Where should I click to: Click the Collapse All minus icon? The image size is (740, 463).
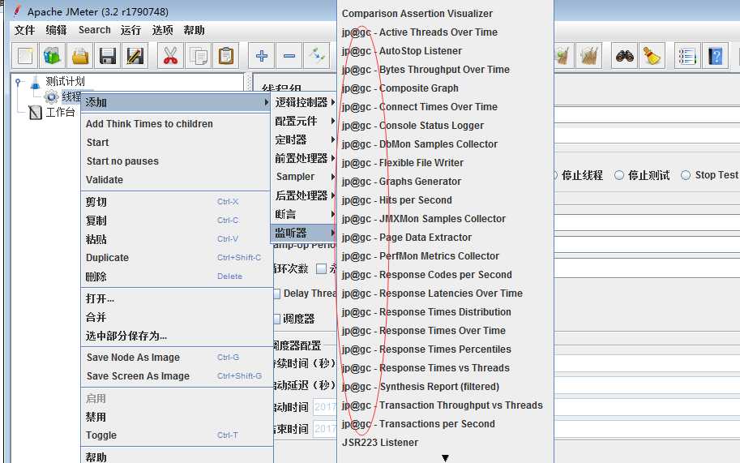click(289, 56)
